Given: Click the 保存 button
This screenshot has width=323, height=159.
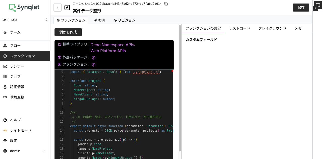Looking at the screenshot, I should [301, 8].
